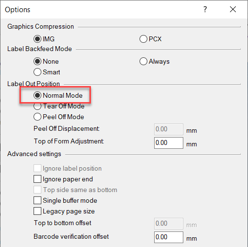248x247 pixels.
Task: Click the Top side same as bottom checkbox
Action: (37, 190)
